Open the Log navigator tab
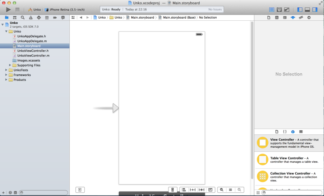Image resolution: width=324 pixels, height=196 pixels. [63, 17]
